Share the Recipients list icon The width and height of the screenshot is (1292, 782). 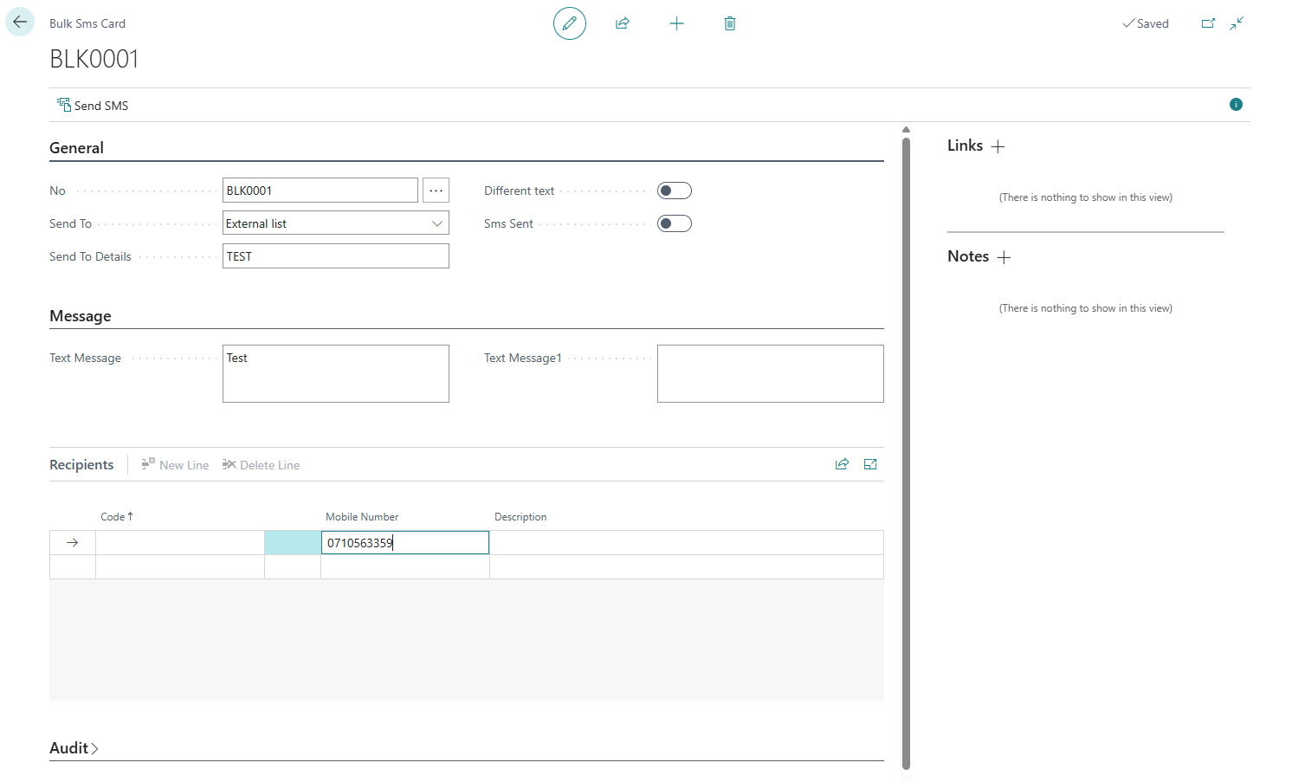pos(842,464)
